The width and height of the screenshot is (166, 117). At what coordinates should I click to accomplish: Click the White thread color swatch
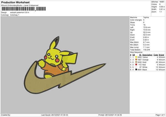pos(136,67)
